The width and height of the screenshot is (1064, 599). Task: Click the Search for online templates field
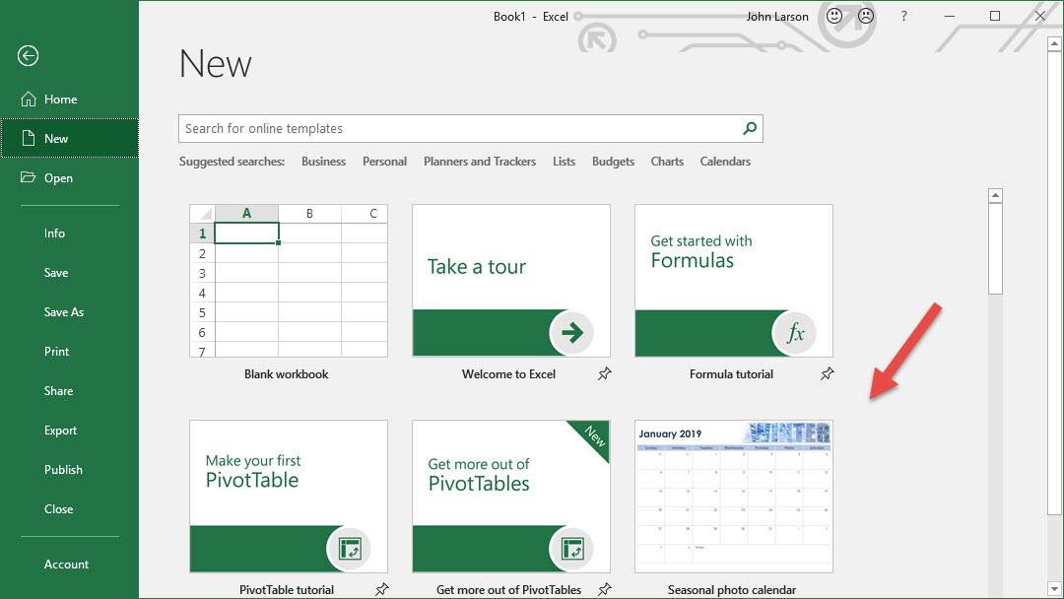458,128
